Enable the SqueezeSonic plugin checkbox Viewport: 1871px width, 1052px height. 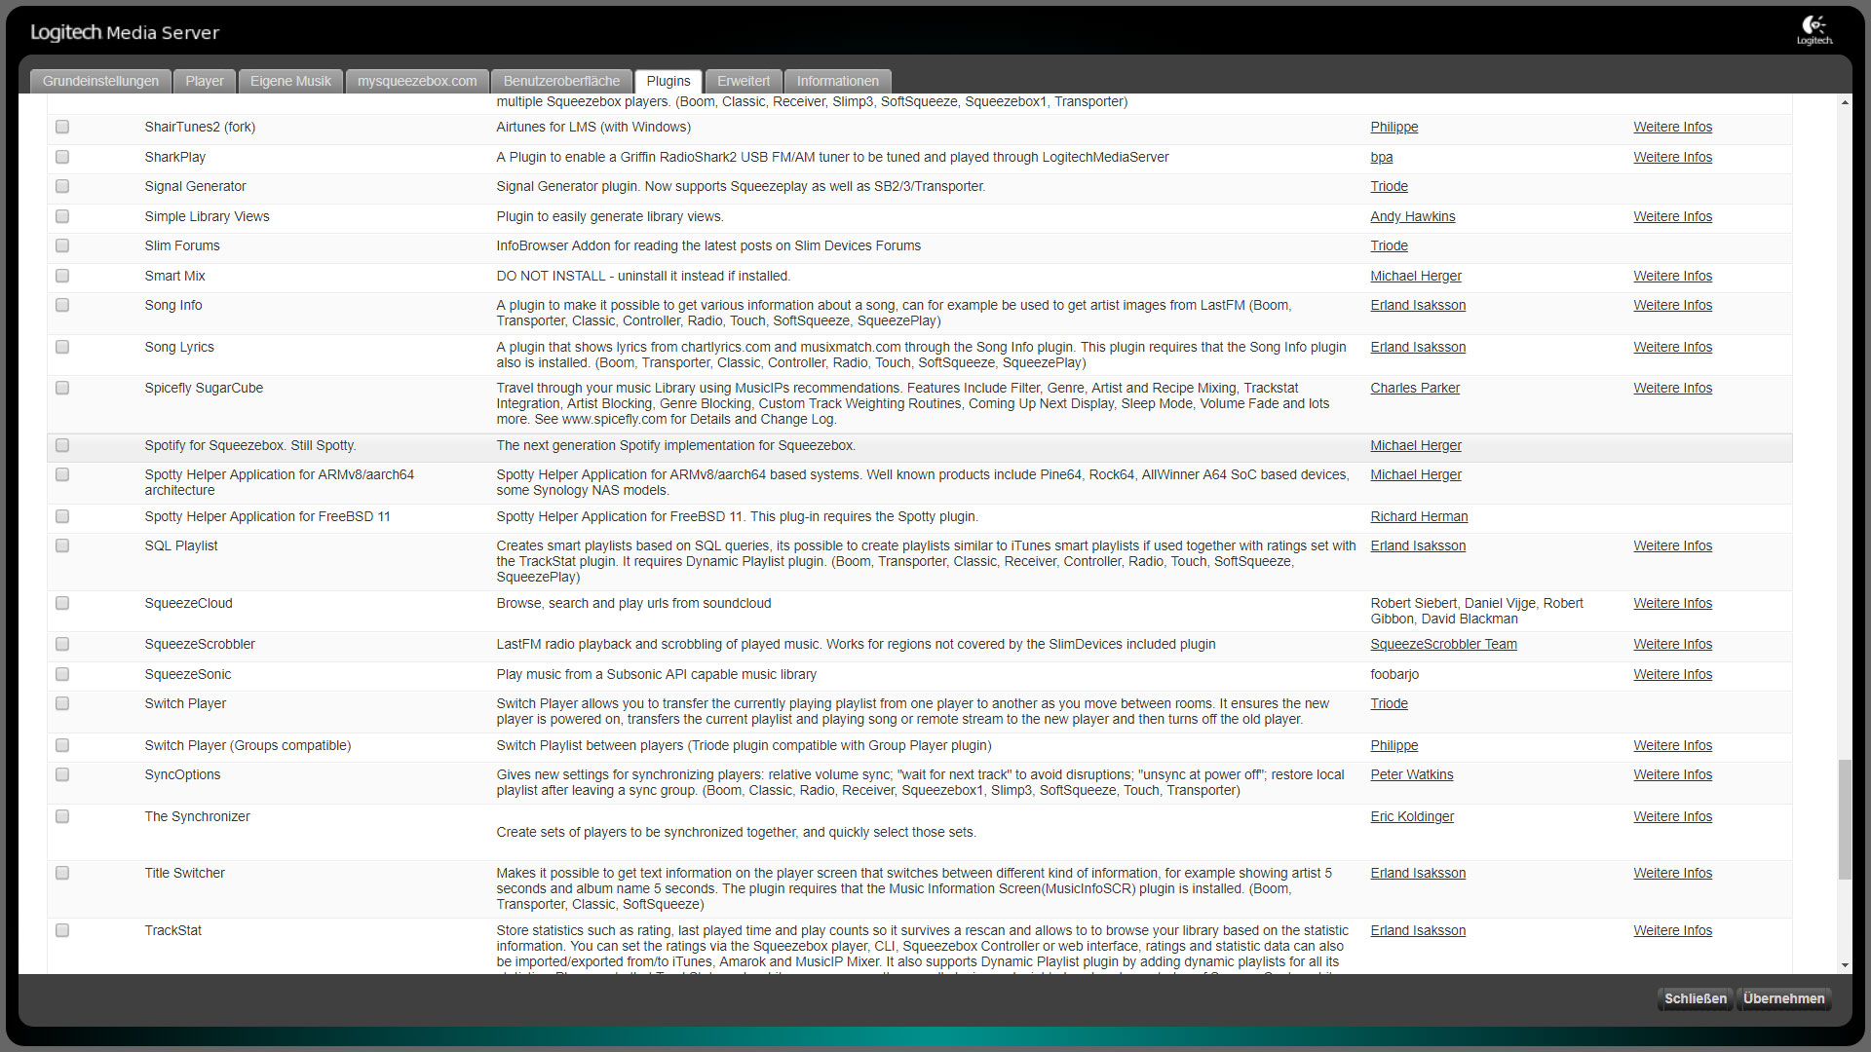[62, 674]
